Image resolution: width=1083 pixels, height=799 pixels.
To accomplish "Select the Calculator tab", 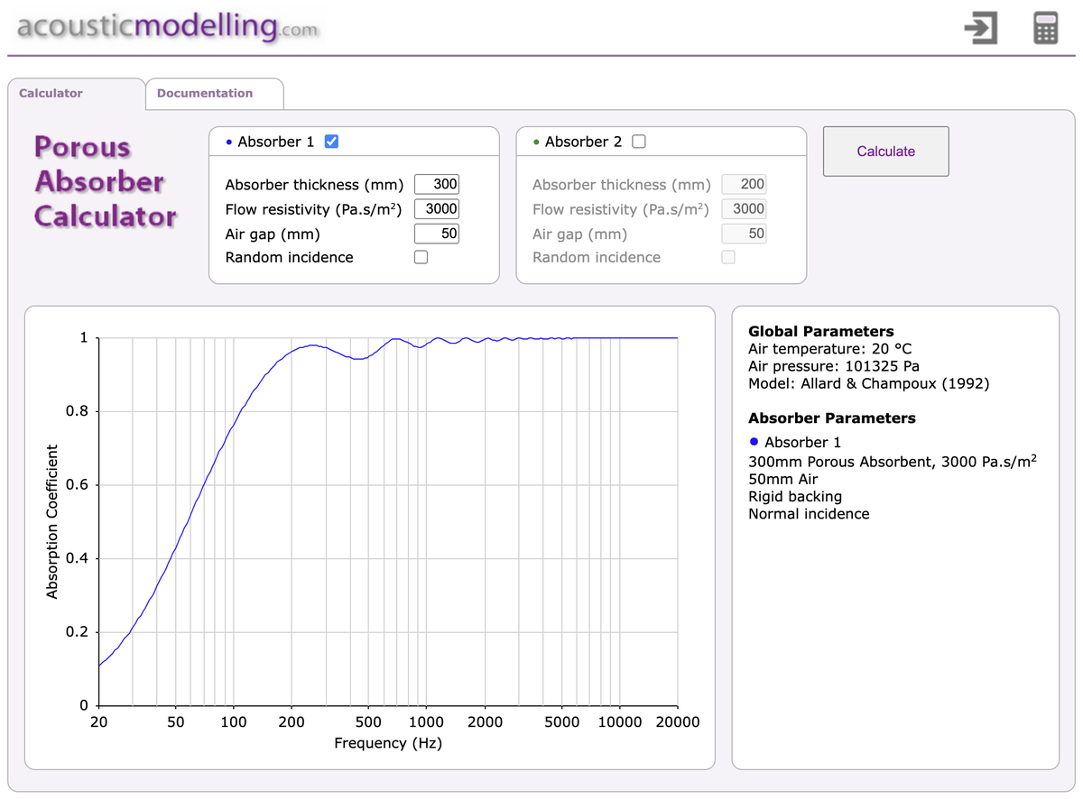I will (51, 93).
